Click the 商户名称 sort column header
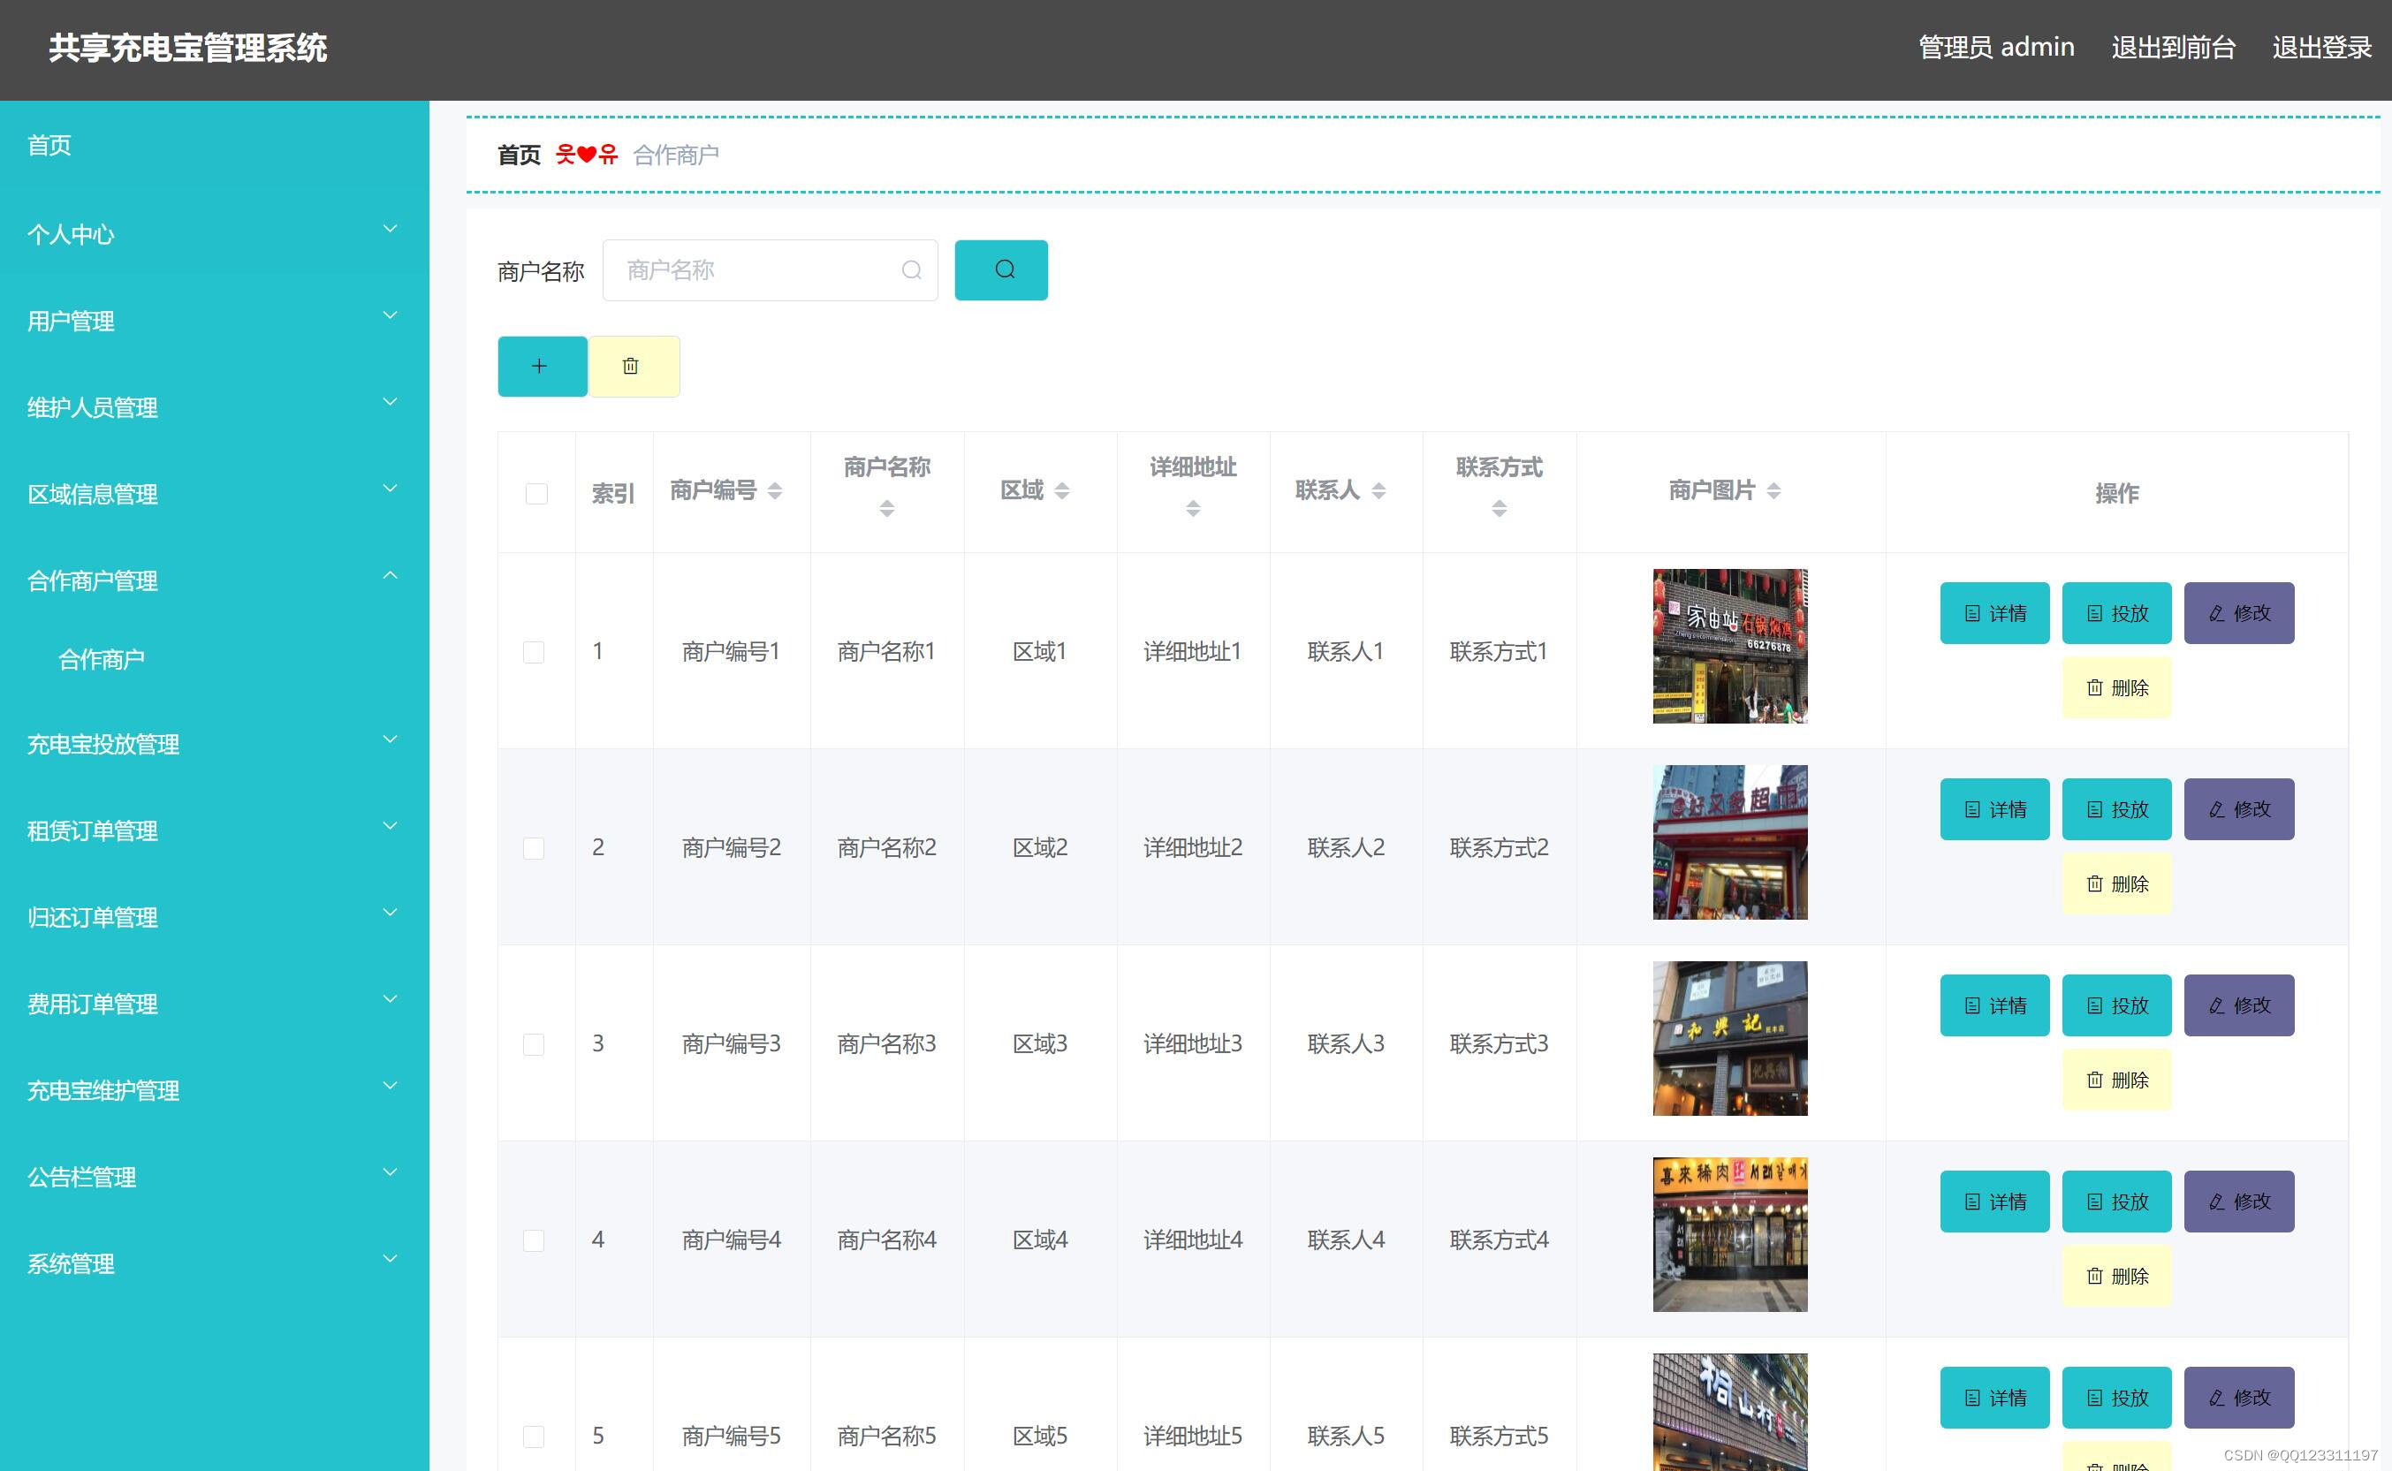2392x1471 pixels. [887, 492]
